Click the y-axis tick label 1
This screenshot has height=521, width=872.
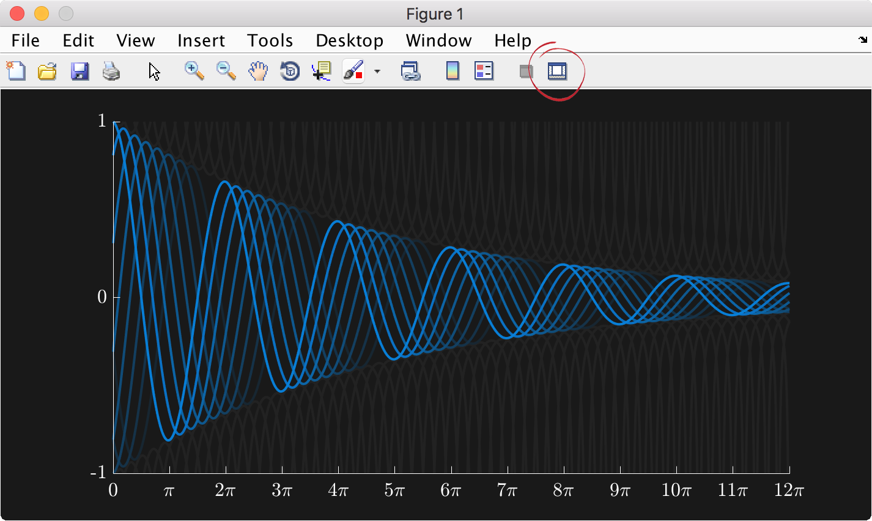[102, 120]
